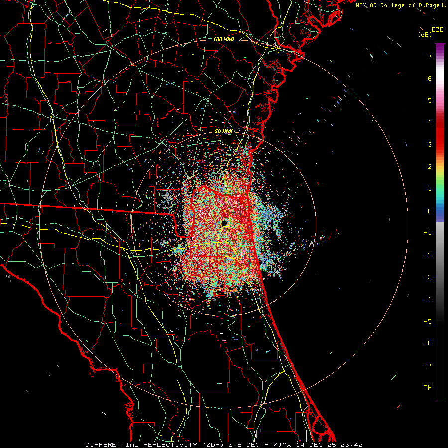448x448 pixels.
Task: Click the -6 value on the scale
Action: pos(428,343)
